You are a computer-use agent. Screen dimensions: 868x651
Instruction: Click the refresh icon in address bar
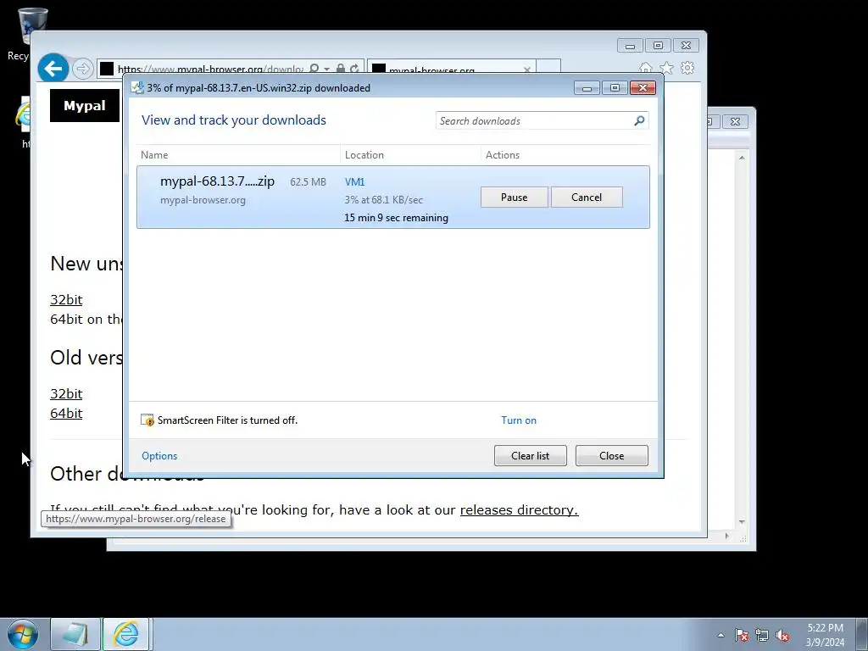click(x=354, y=69)
